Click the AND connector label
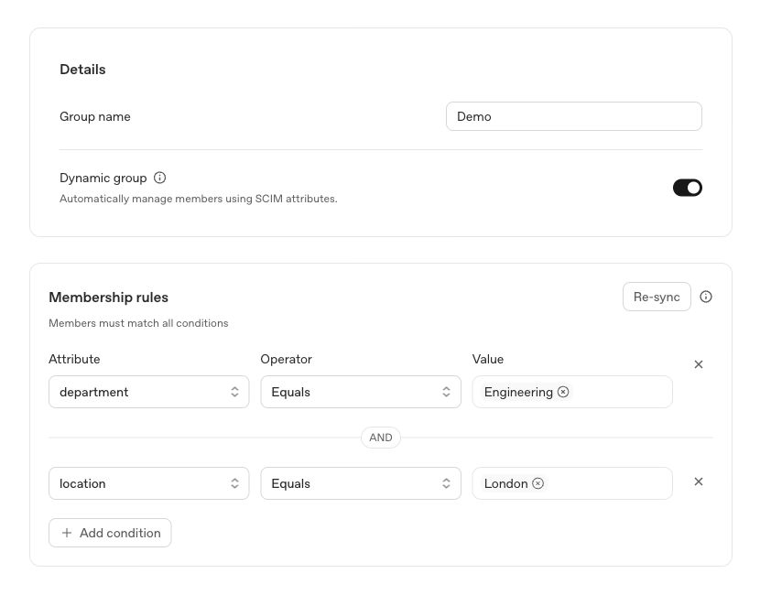760x595 pixels. (381, 438)
